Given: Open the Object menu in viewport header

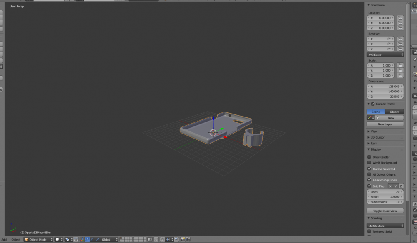Looking at the screenshot, I should (x=16, y=240).
